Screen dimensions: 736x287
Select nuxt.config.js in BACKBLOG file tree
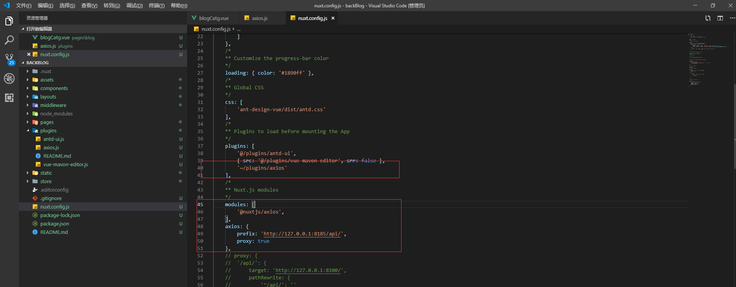[x=103, y=207]
